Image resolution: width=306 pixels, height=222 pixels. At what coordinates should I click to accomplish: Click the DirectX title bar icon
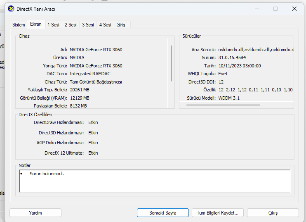tap(11, 9)
